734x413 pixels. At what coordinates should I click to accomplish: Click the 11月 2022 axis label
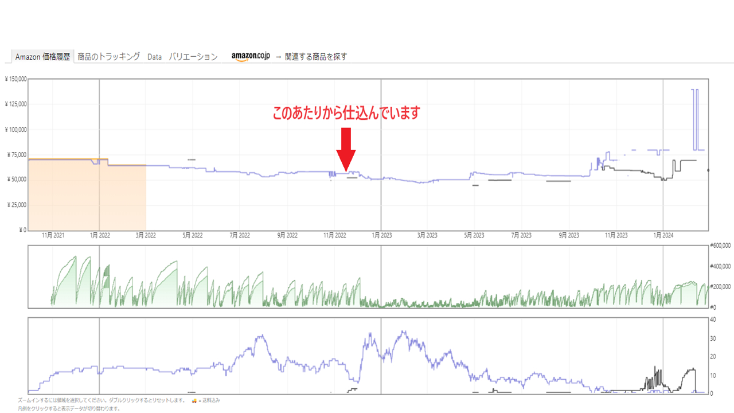pyautogui.click(x=334, y=235)
